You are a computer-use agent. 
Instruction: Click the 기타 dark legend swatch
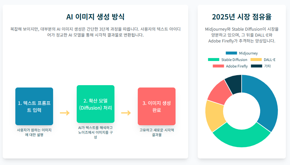tap(257, 66)
